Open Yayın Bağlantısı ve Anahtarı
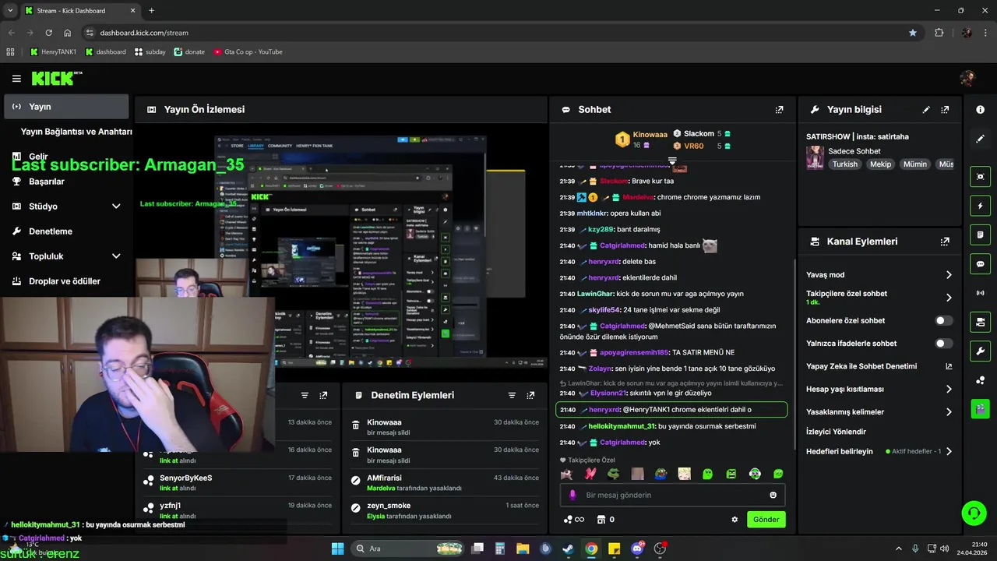997x561 pixels. point(76,132)
